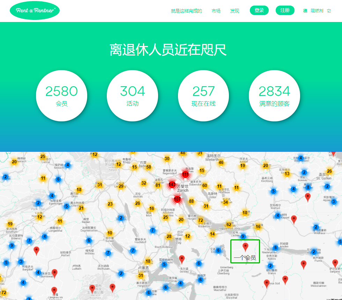Open the yellow 62 cluster marker
Screen dimensions: 342x300
tap(229, 224)
